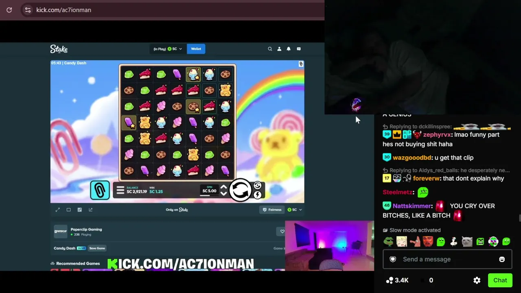Open the Wallet

(196, 49)
